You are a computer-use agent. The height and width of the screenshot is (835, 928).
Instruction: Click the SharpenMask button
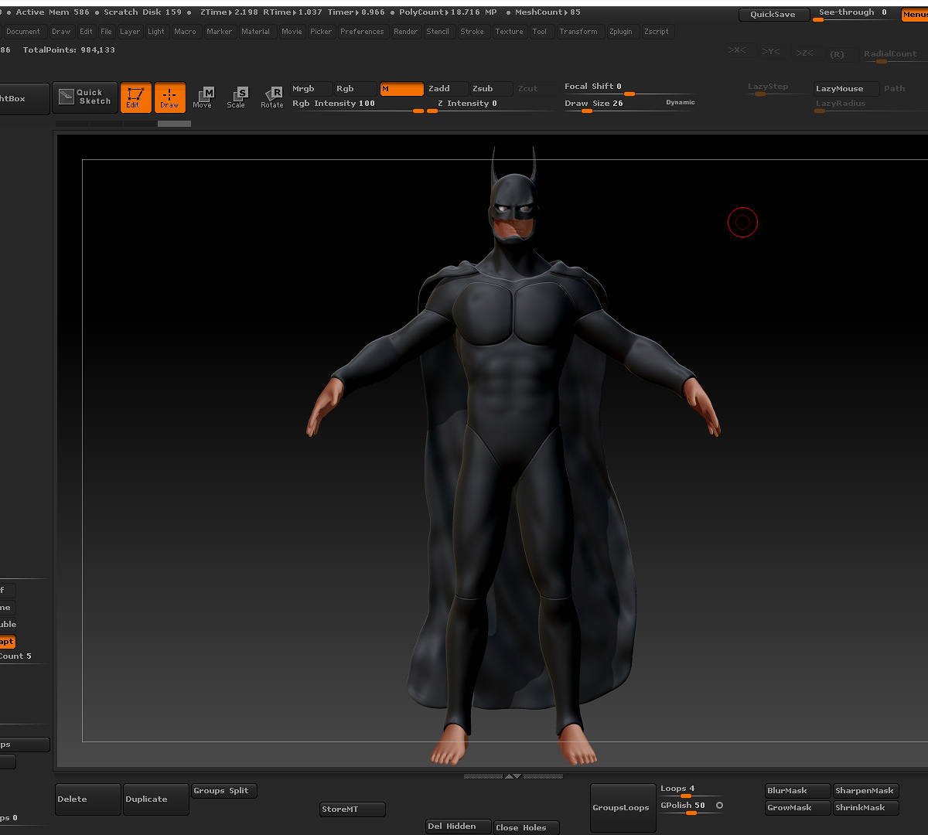[x=865, y=791]
